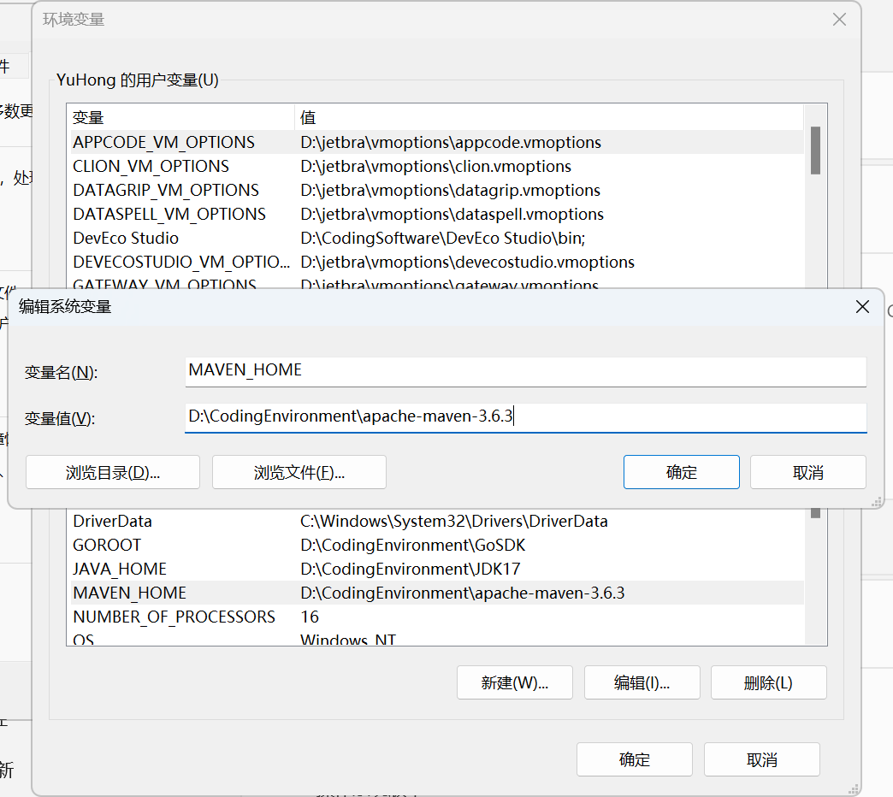The image size is (893, 797).
Task: Click 删除(L) under system variables
Action: (768, 682)
